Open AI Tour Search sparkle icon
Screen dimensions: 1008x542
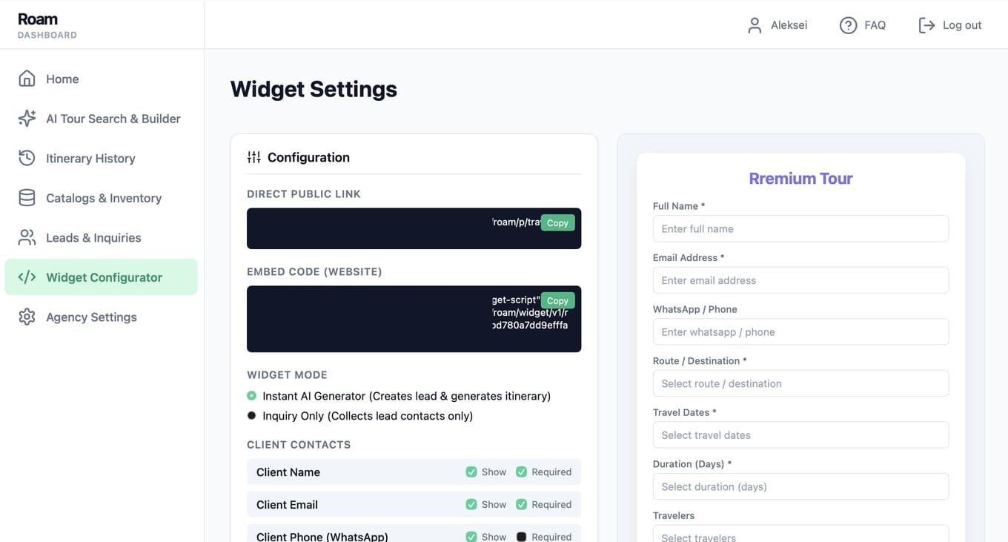[27, 119]
